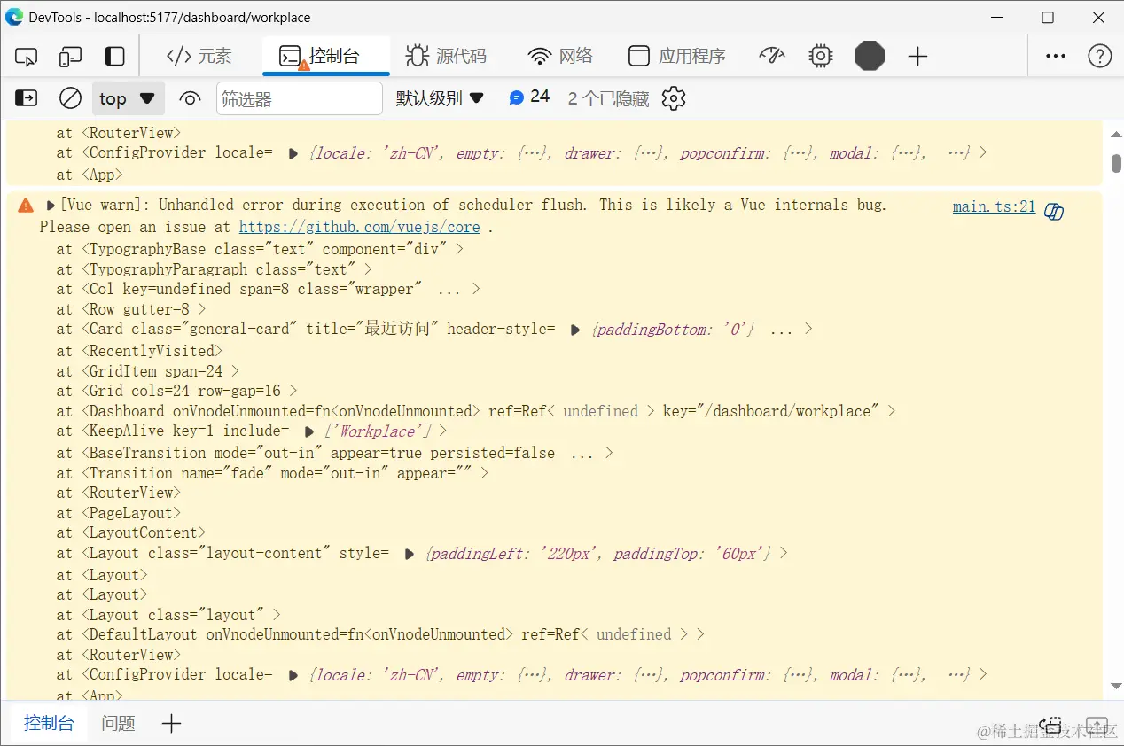Click the scrollbar up arrow

pos(1116,133)
